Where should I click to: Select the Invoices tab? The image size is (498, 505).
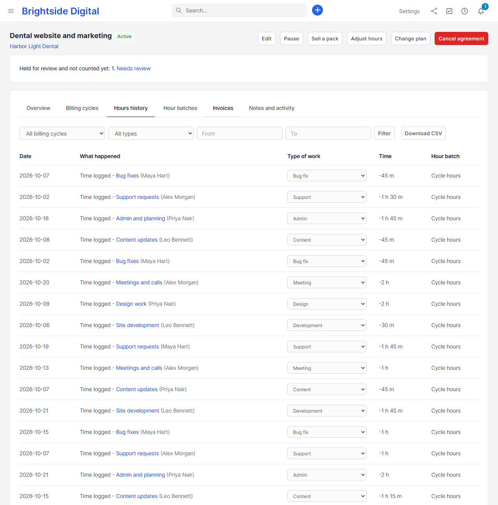tap(223, 108)
